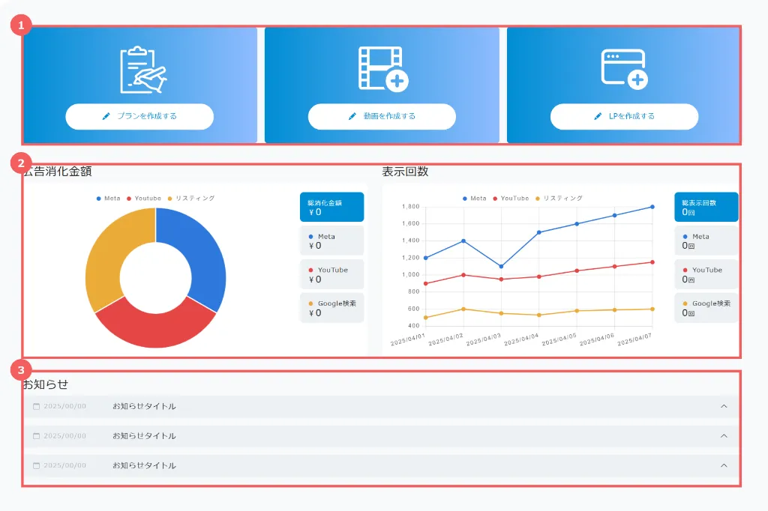Expand the third お知らせ row chevron
Screen dimensions: 768x511
point(724,465)
